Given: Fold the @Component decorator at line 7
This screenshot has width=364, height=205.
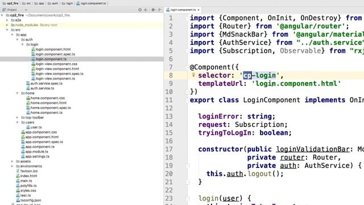Looking at the screenshot, I should point(187,67).
